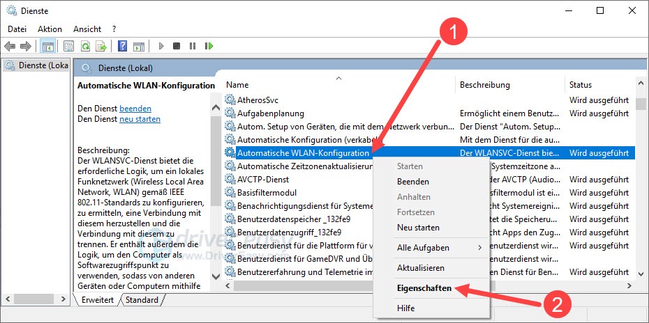Select Benutzerdatenzugriff_132fe9 row
This screenshot has height=323, width=649.
point(298,232)
